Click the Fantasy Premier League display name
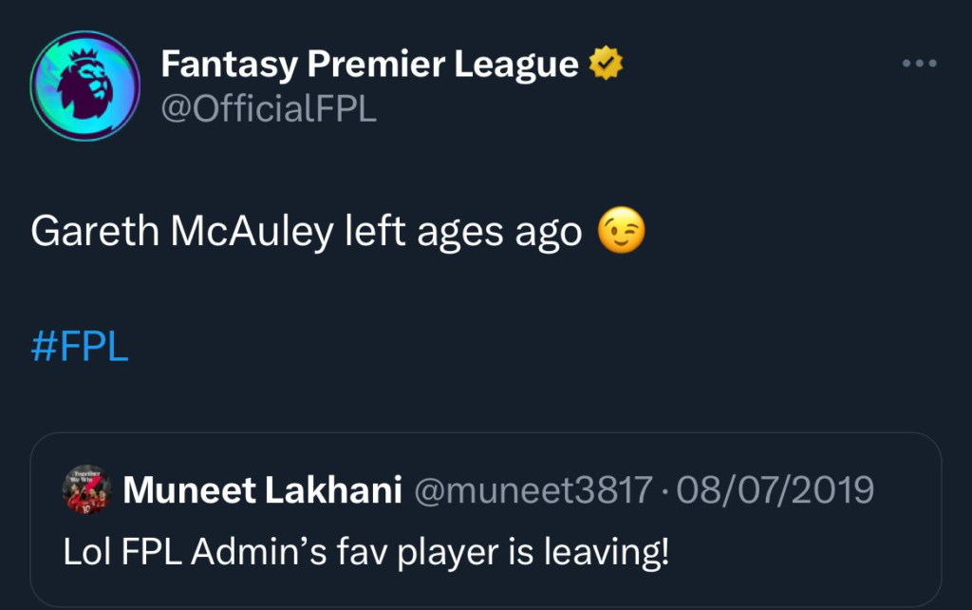Viewport: 972px width, 610px height. (x=369, y=65)
